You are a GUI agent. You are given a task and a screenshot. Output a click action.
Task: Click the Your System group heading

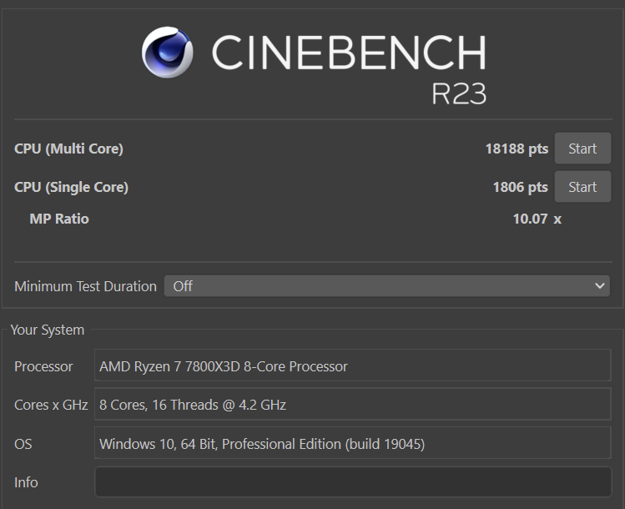point(48,330)
